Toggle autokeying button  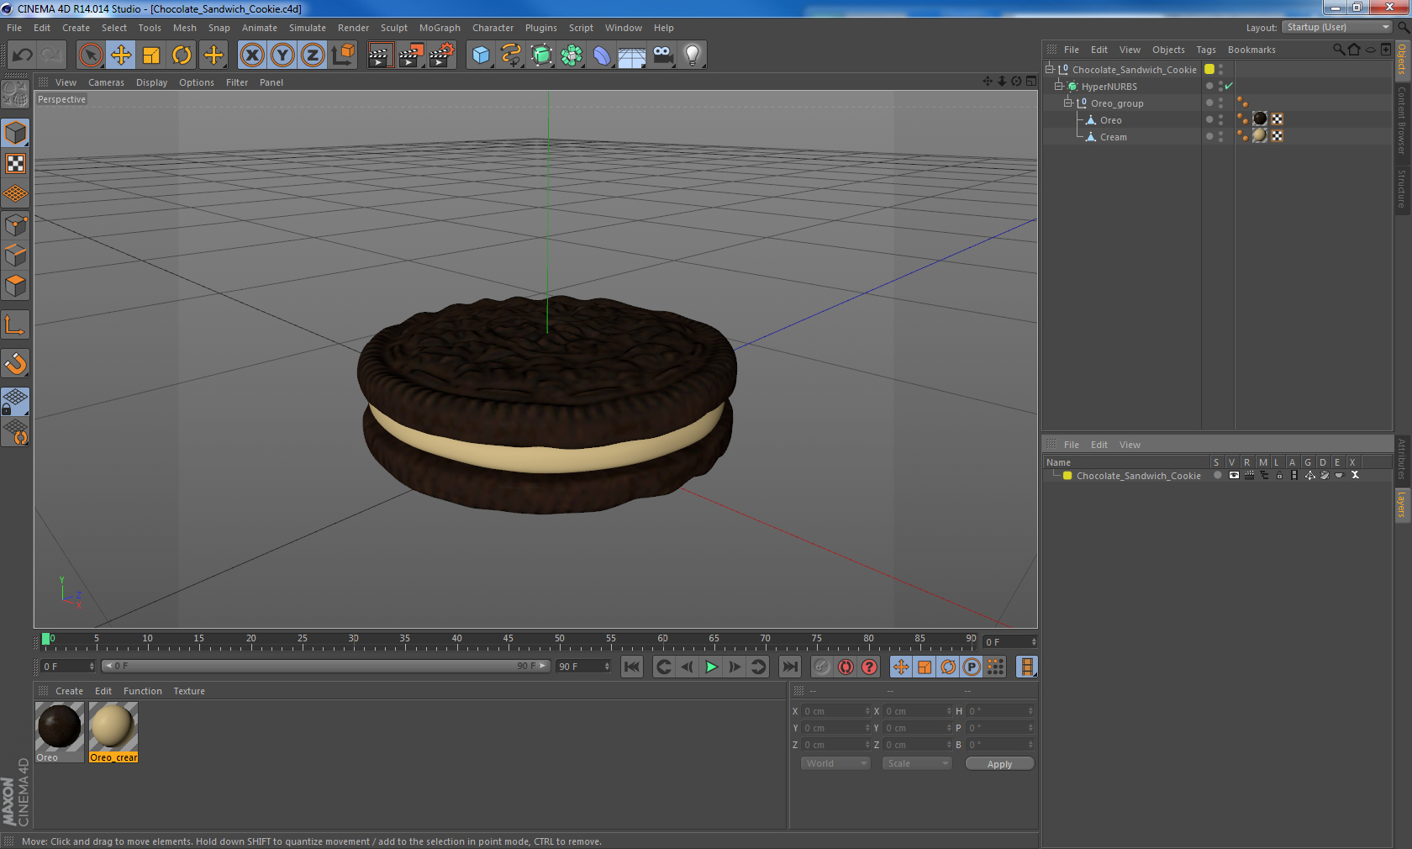click(846, 667)
